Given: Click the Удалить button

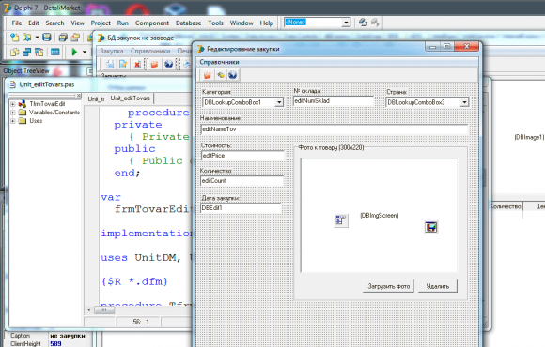Looking at the screenshot, I should point(438,286).
